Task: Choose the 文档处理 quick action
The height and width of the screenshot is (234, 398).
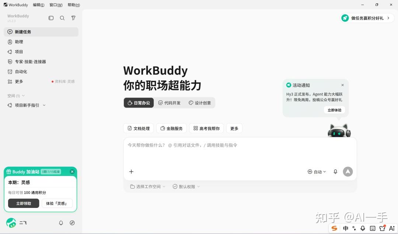Action: (139, 128)
